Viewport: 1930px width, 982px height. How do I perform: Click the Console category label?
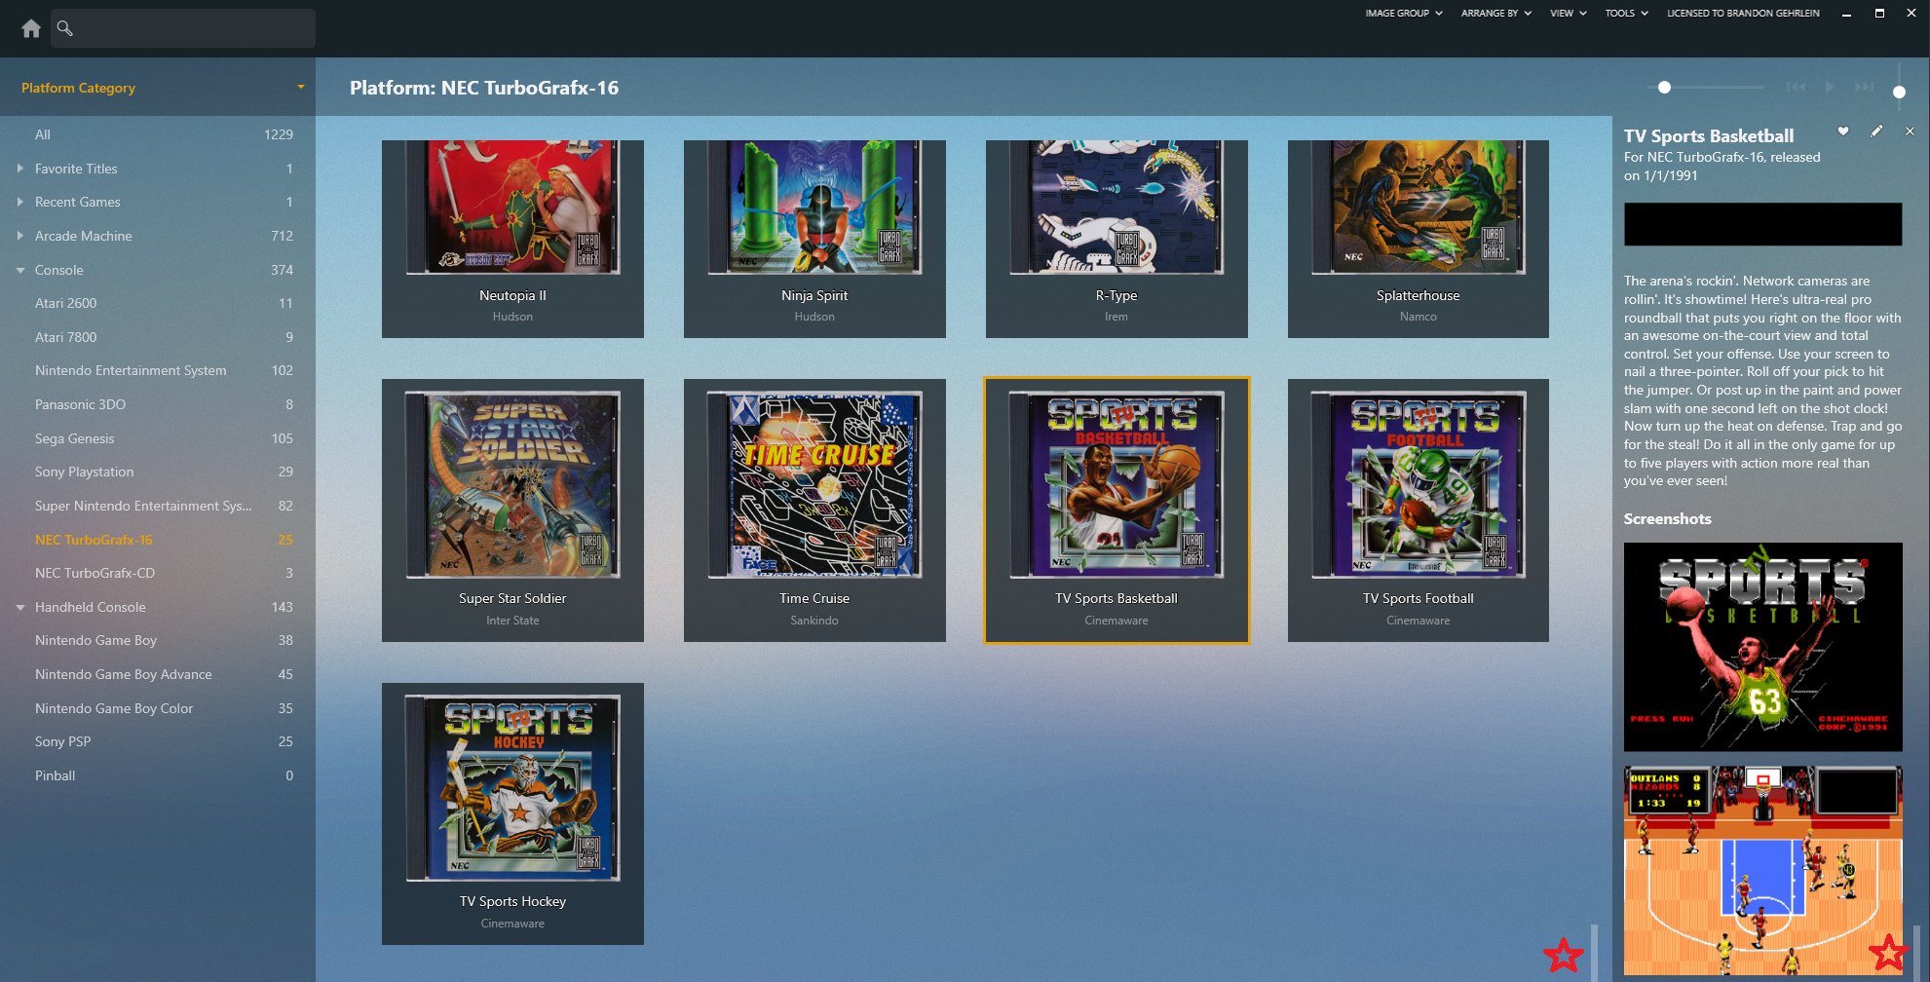[x=59, y=270]
